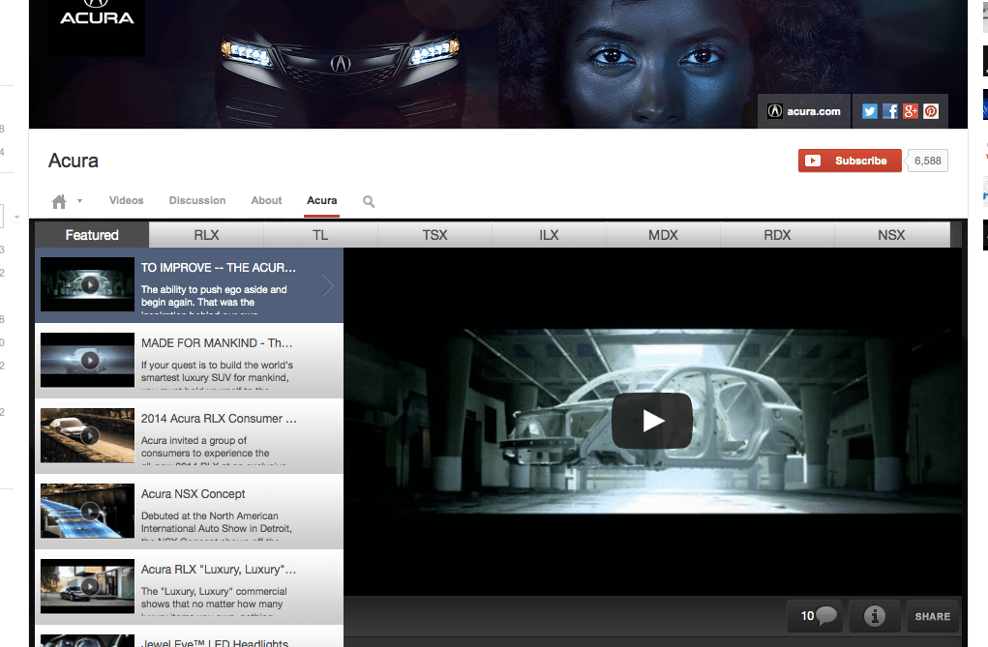Viewport: 988px width, 647px height.
Task: Click the channel home icon
Action: (59, 201)
